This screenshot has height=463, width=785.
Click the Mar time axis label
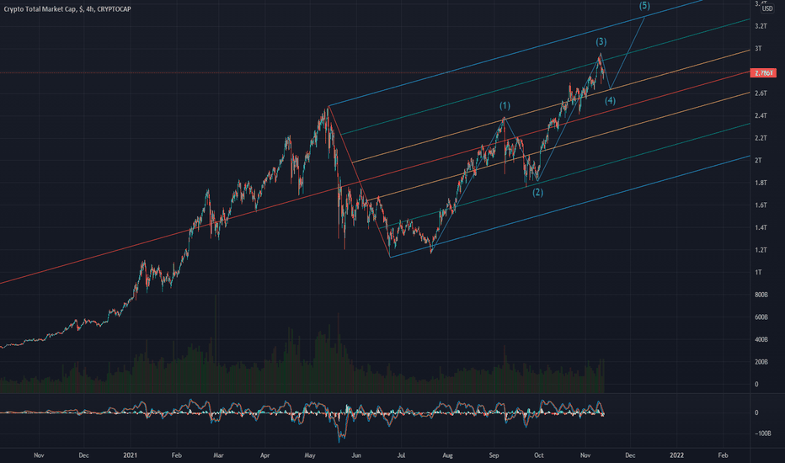pos(218,455)
